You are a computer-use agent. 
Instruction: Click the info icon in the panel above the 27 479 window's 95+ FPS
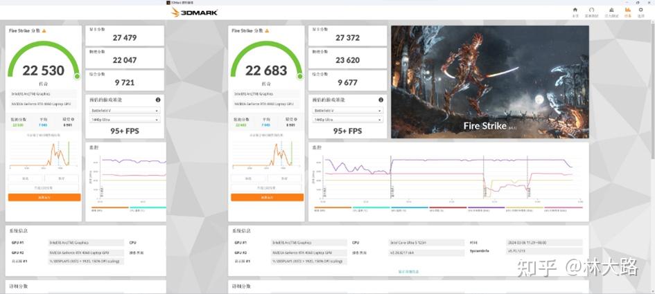tap(158, 100)
